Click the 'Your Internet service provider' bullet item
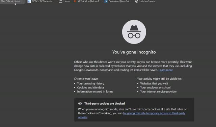 [x=158, y=92]
